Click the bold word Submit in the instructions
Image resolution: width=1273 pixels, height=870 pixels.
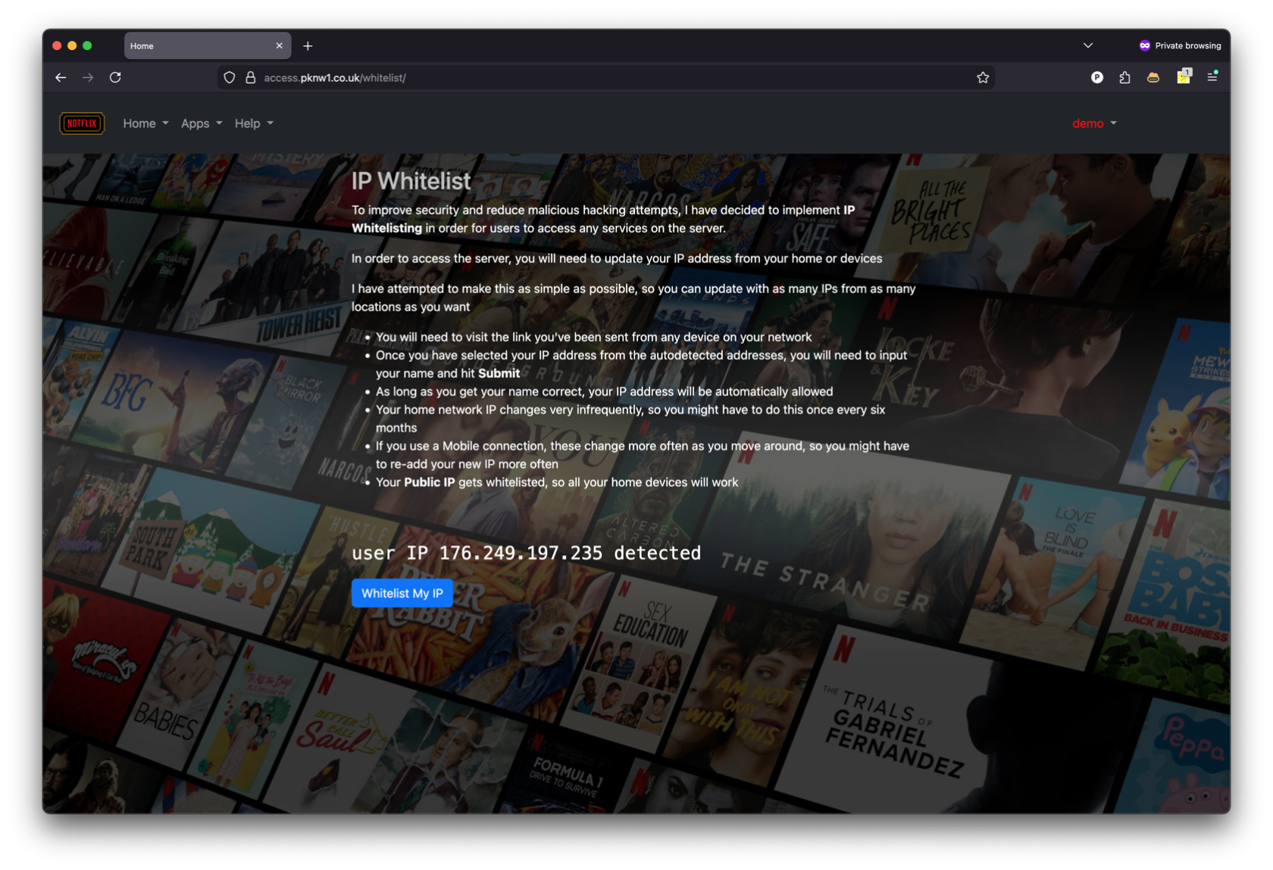499,373
